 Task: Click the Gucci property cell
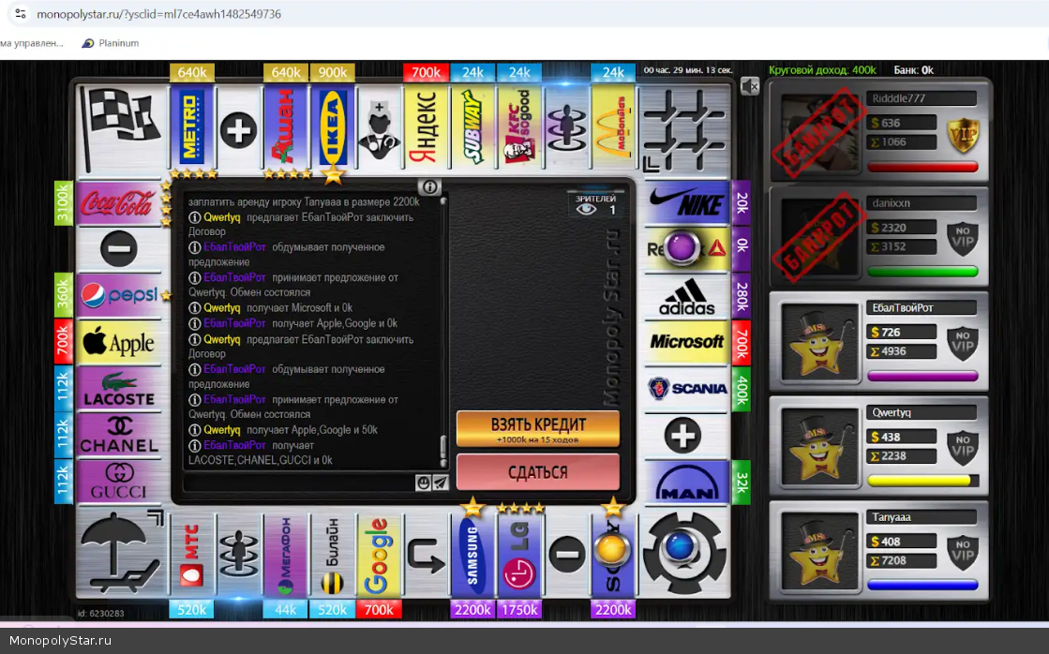point(118,481)
